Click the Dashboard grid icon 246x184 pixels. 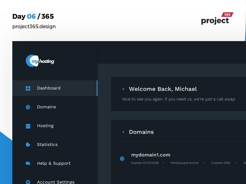[28, 88]
